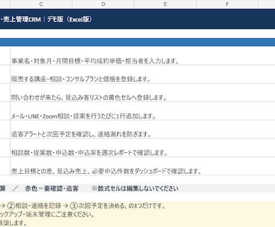
Task: Click the note ※数式セルは編集しないでください
Action: (135, 188)
